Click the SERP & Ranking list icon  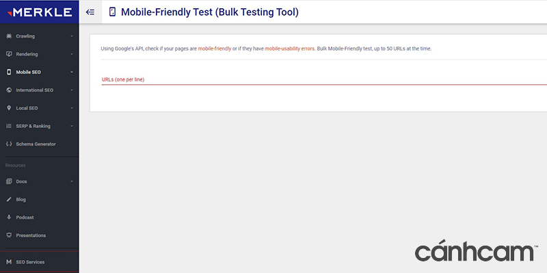pyautogui.click(x=9, y=126)
